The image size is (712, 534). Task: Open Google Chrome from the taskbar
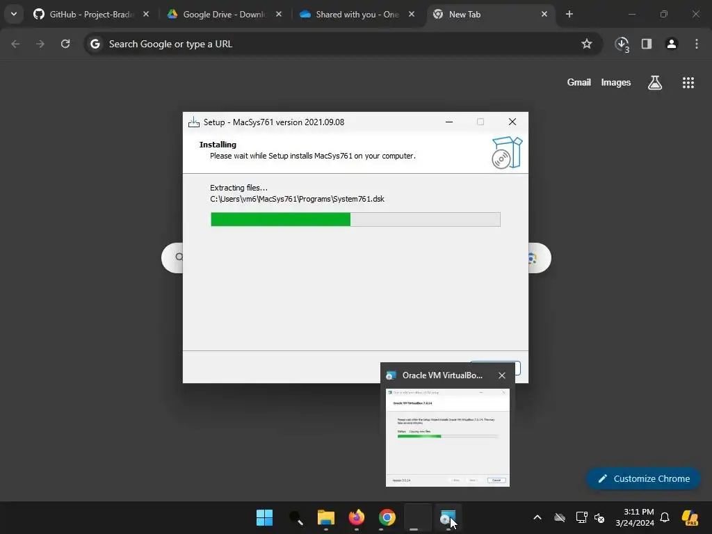coord(387,517)
